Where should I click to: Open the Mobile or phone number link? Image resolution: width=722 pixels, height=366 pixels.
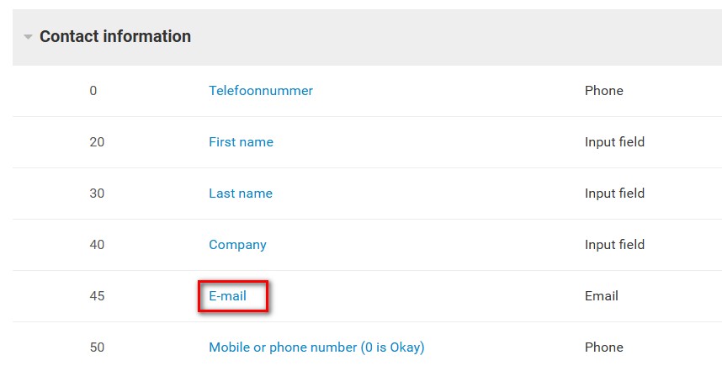click(x=316, y=347)
